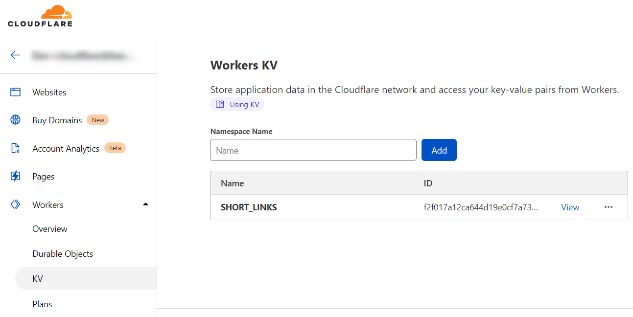Click the Pages lightning bolt icon
Image resolution: width=633 pixels, height=317 pixels.
pos(16,176)
